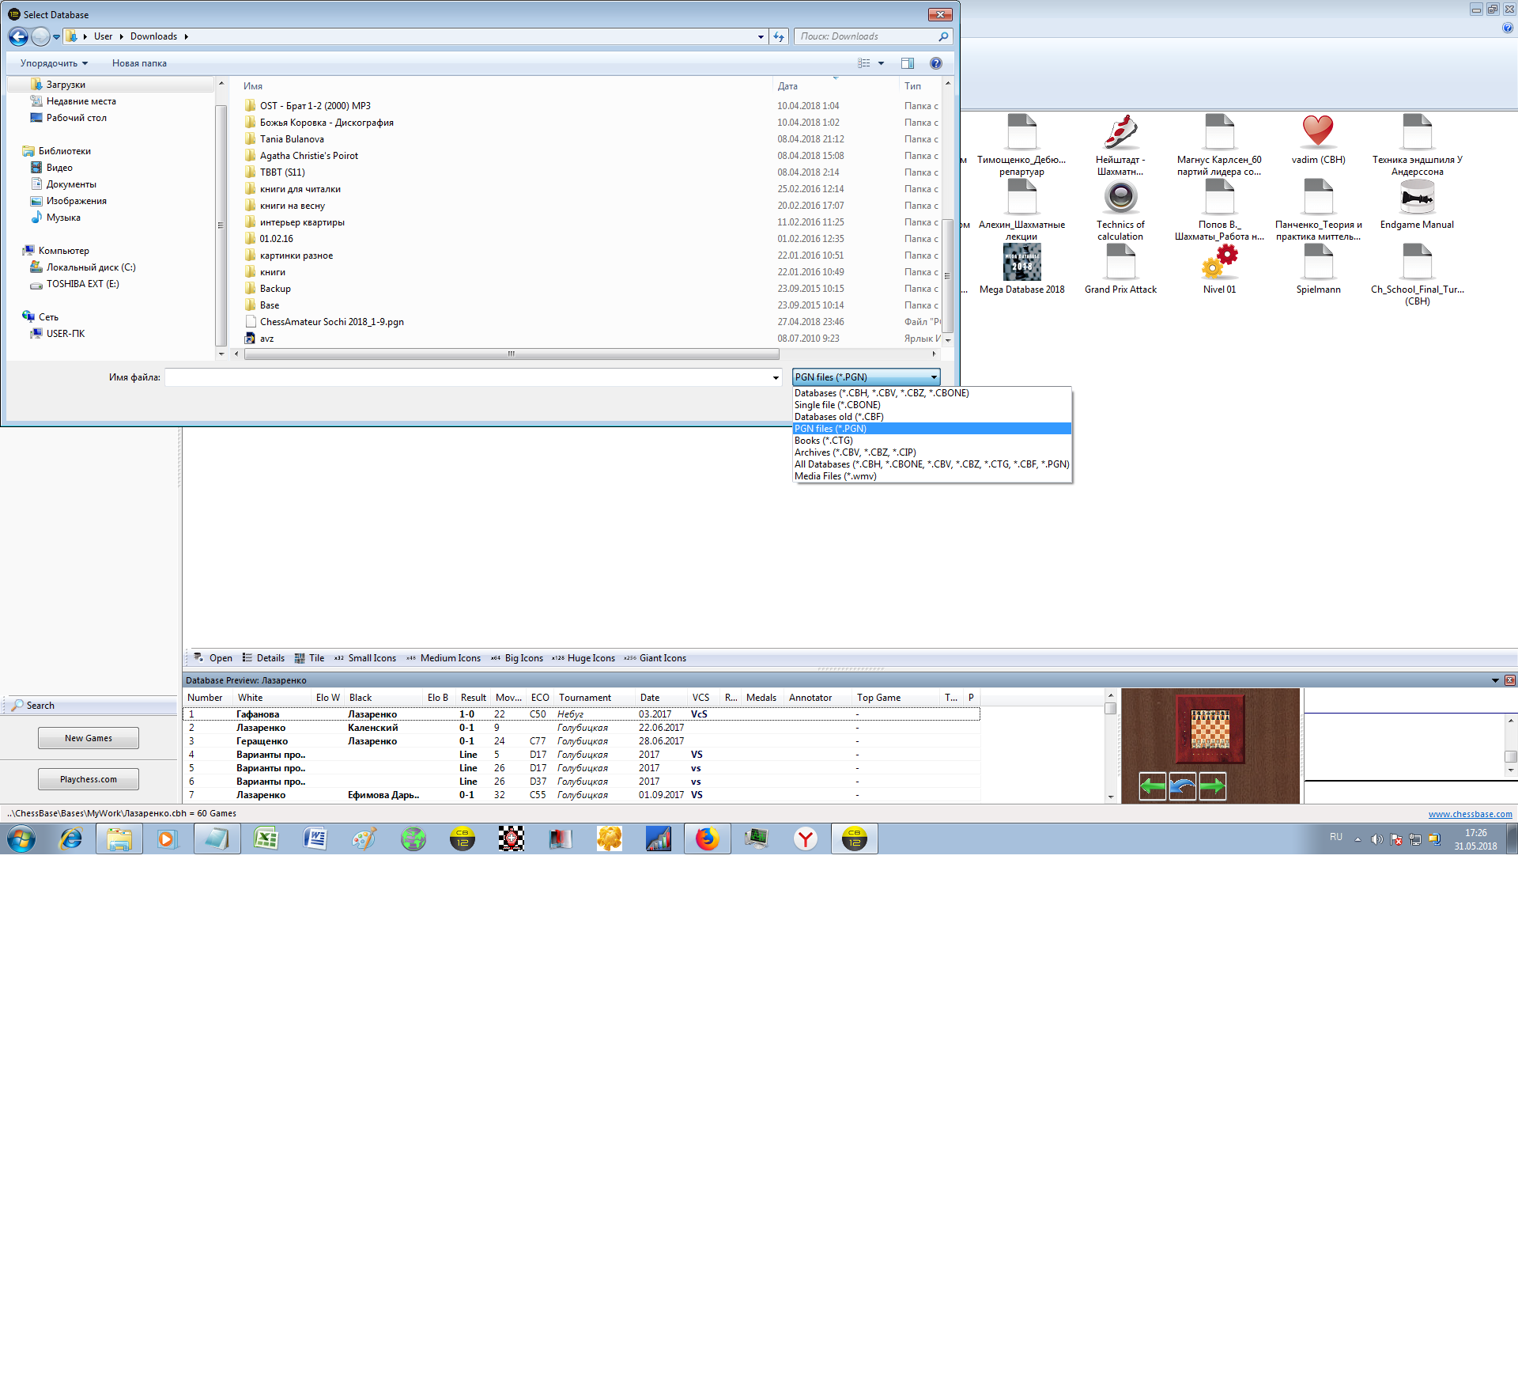Viewport: 1518px width, 1378px height.
Task: Select Media Files (*.wmv) filter option
Action: [932, 476]
